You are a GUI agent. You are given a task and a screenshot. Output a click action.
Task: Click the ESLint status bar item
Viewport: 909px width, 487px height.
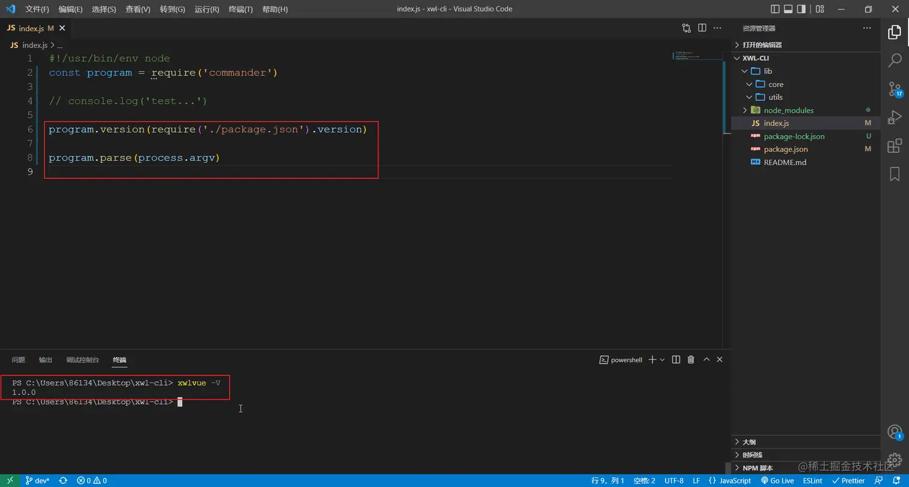point(813,480)
